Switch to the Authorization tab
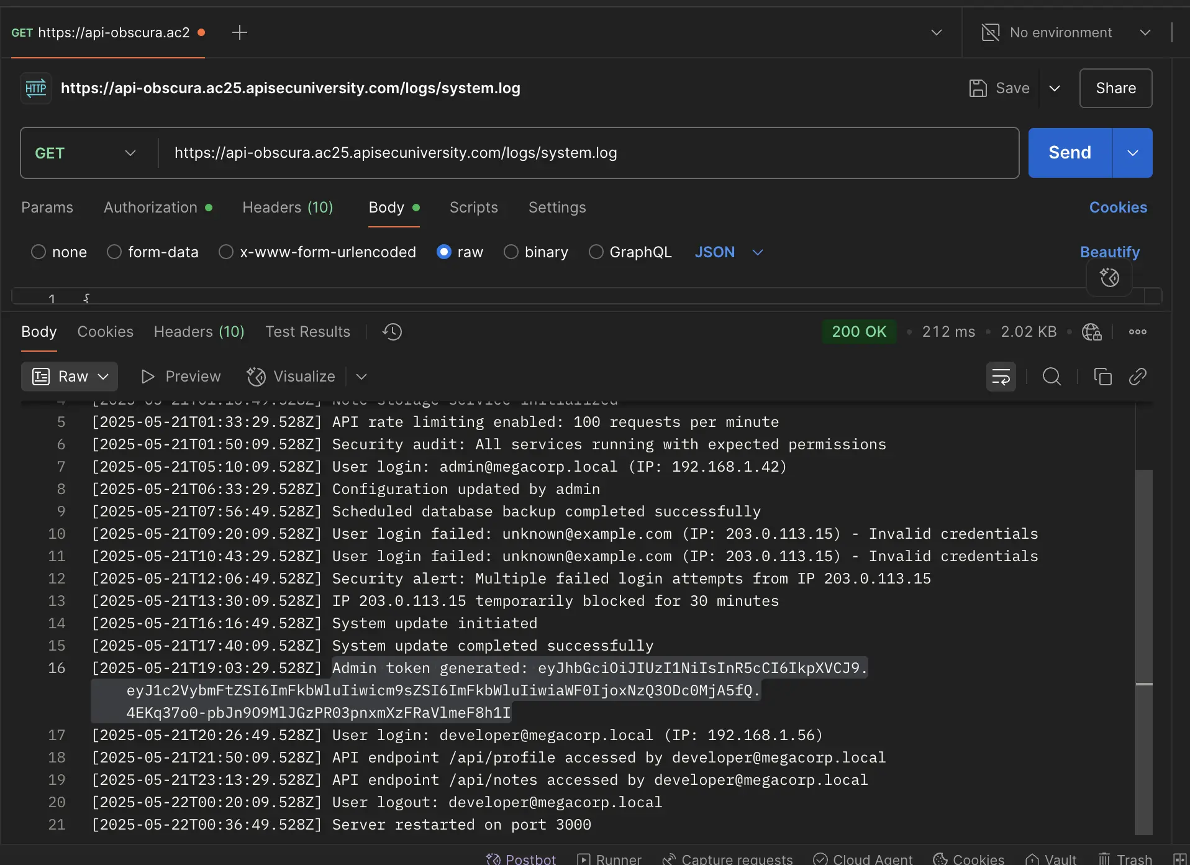 point(158,208)
